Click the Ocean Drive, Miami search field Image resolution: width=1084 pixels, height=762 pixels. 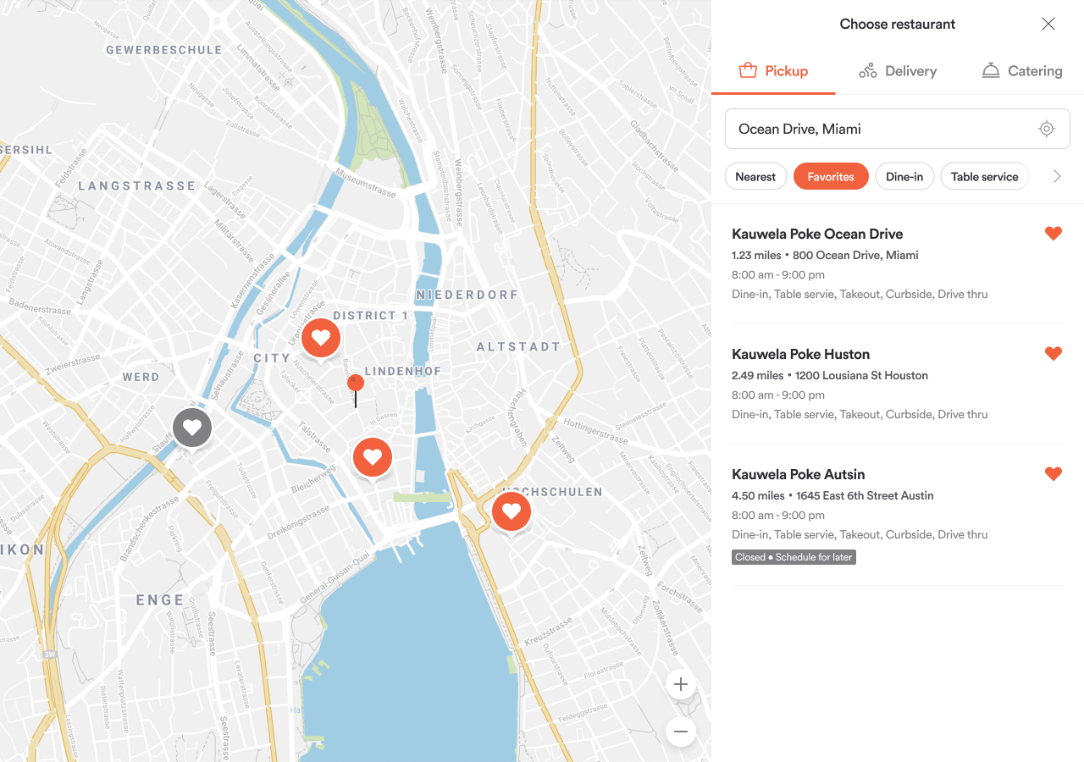898,129
